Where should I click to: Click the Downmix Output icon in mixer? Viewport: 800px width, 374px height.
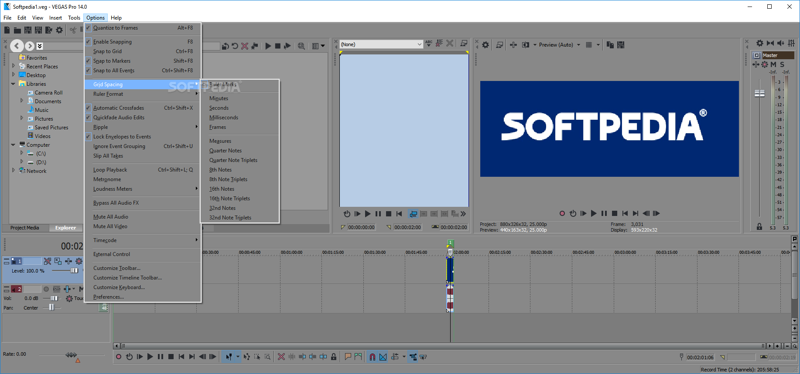(770, 43)
